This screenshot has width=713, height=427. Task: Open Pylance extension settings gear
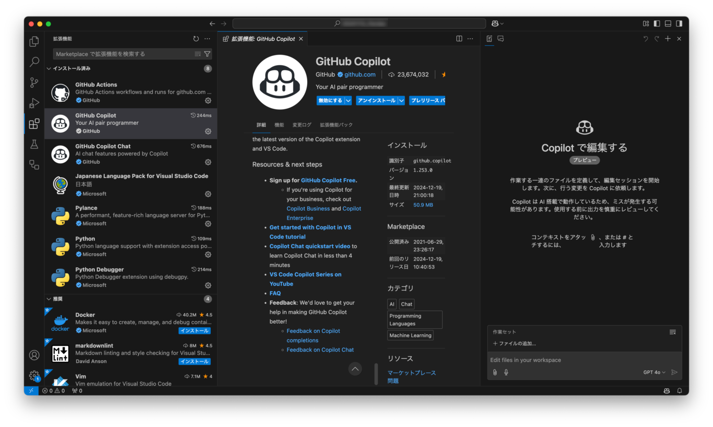(x=208, y=224)
